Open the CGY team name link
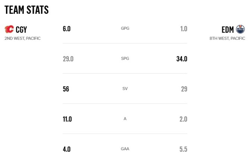This screenshot has height=164, width=251. pyautogui.click(x=21, y=29)
